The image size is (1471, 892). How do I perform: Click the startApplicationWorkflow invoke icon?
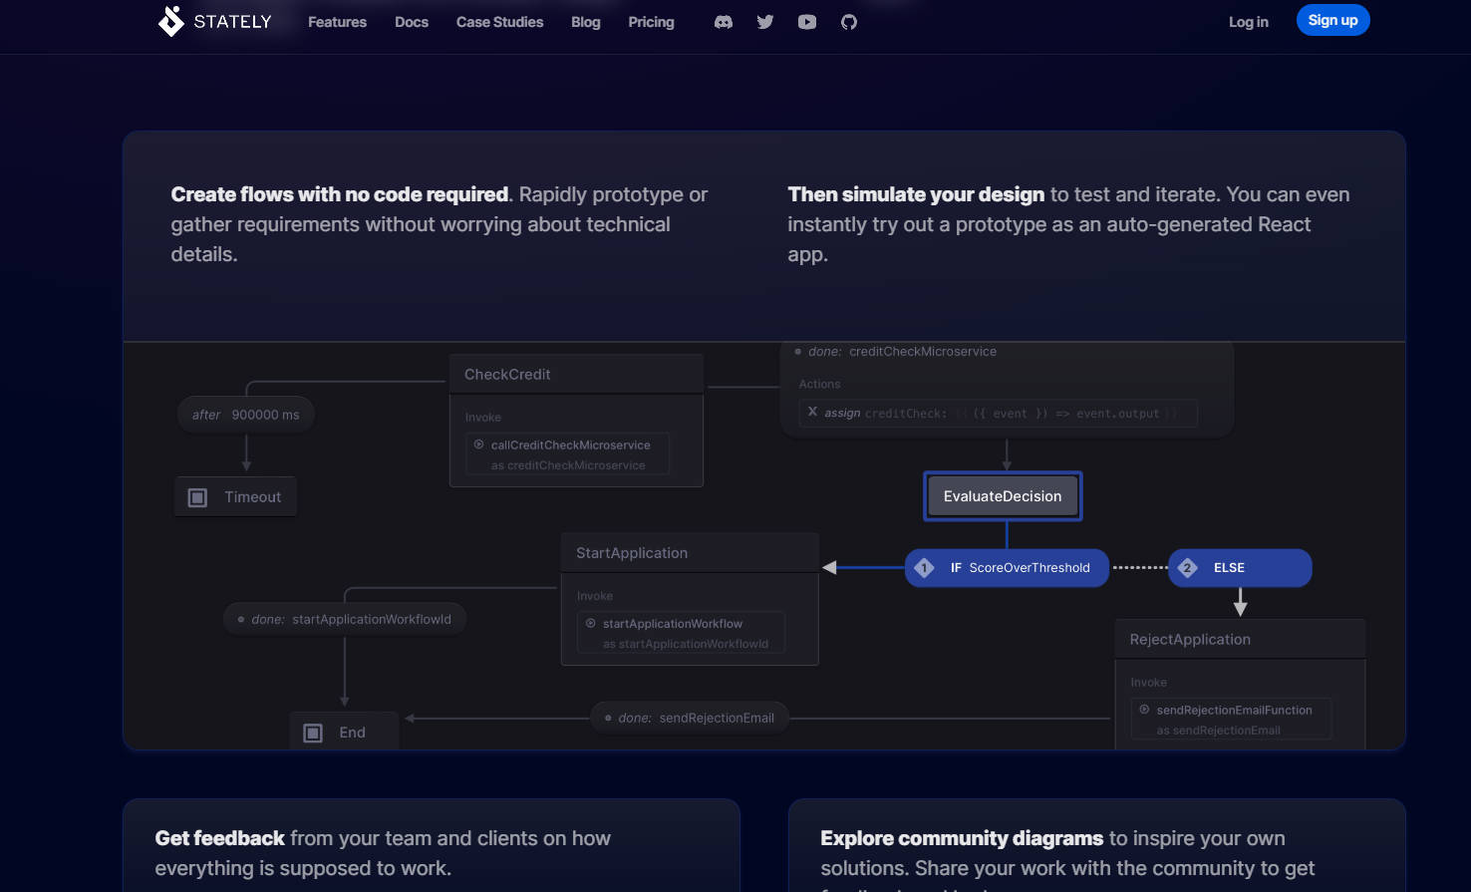coord(591,623)
